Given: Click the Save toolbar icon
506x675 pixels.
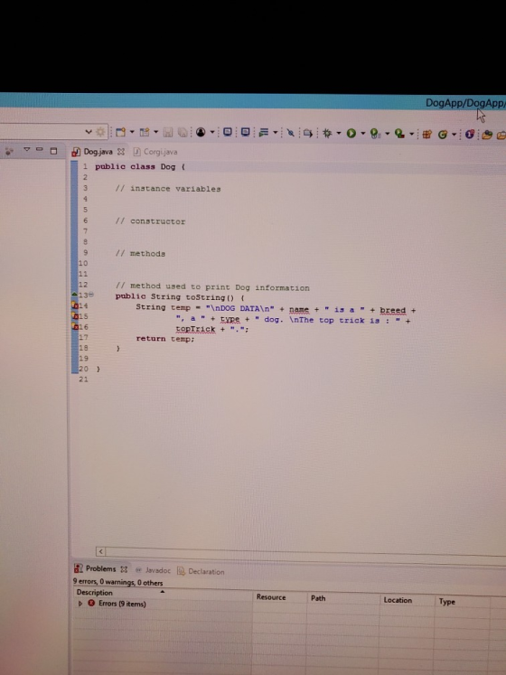Looking at the screenshot, I should point(168,133).
